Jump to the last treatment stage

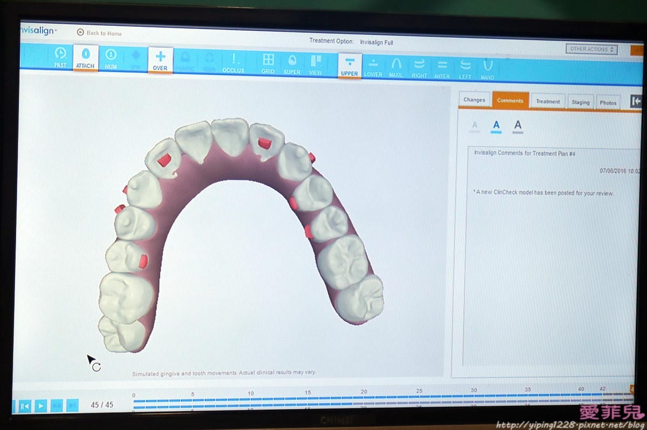[x=73, y=406]
